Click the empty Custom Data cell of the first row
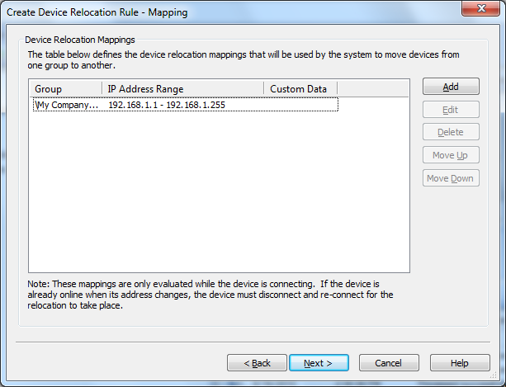The width and height of the screenshot is (506, 387). point(300,105)
